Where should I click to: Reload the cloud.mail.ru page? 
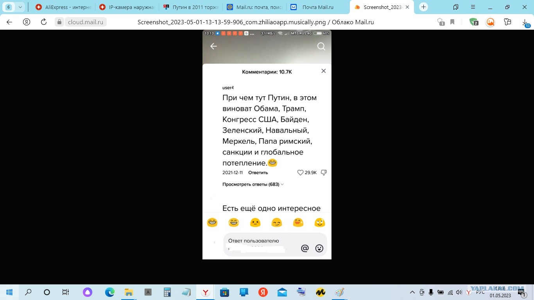tap(44, 22)
